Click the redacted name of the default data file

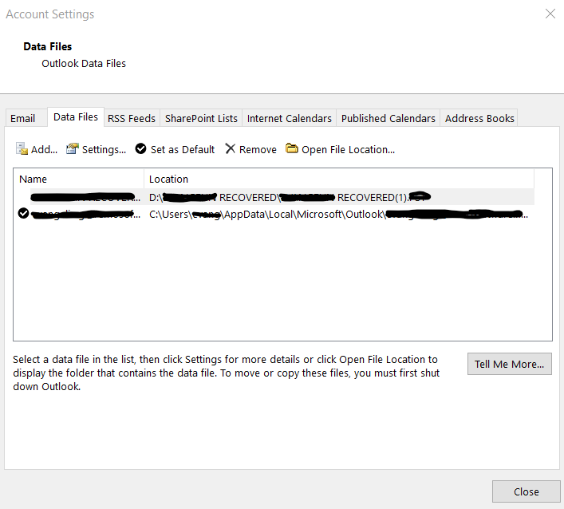click(x=85, y=215)
